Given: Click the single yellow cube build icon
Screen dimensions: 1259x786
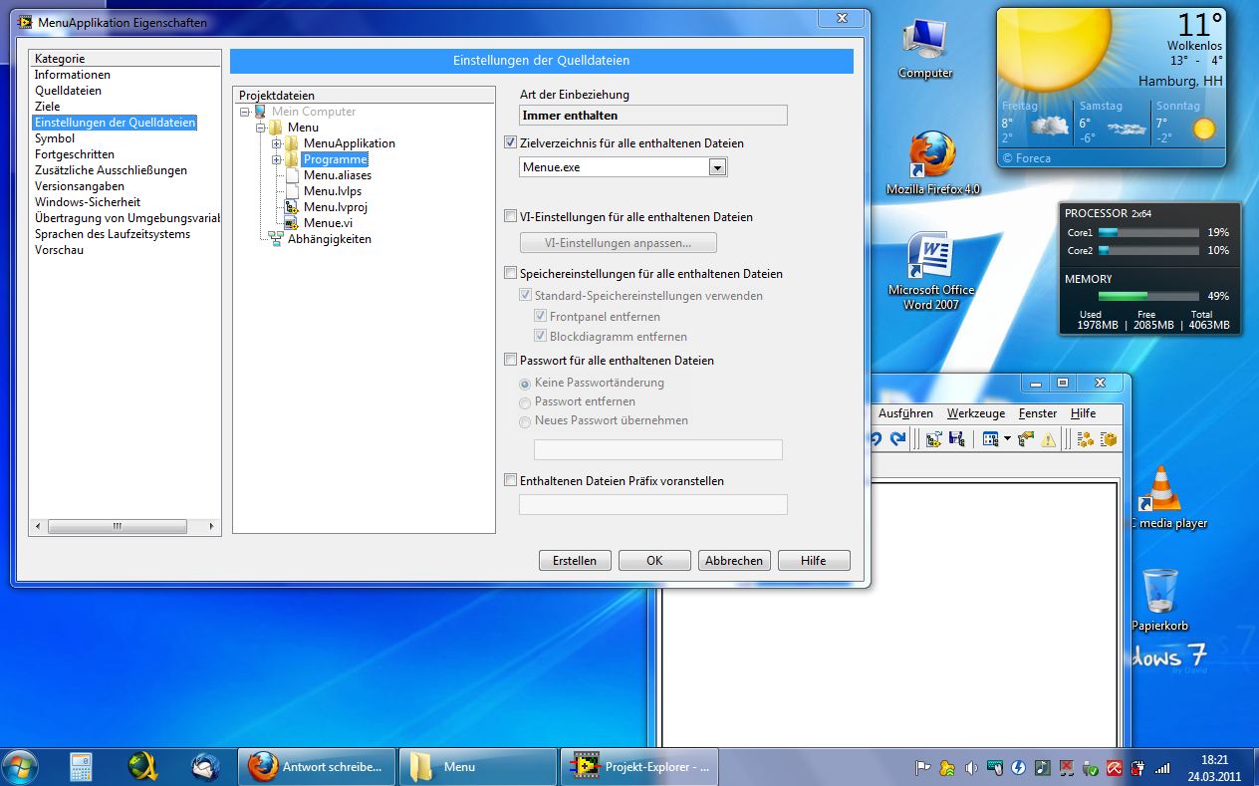Looking at the screenshot, I should click(x=1109, y=438).
